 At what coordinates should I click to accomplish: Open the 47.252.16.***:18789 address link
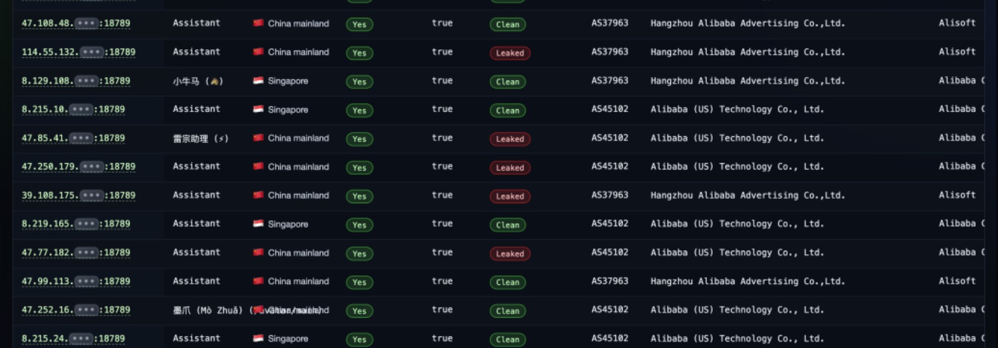(76, 310)
